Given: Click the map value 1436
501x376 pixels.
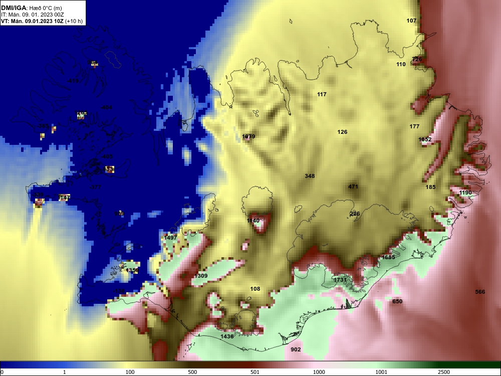Looking at the screenshot, I should [x=227, y=336].
